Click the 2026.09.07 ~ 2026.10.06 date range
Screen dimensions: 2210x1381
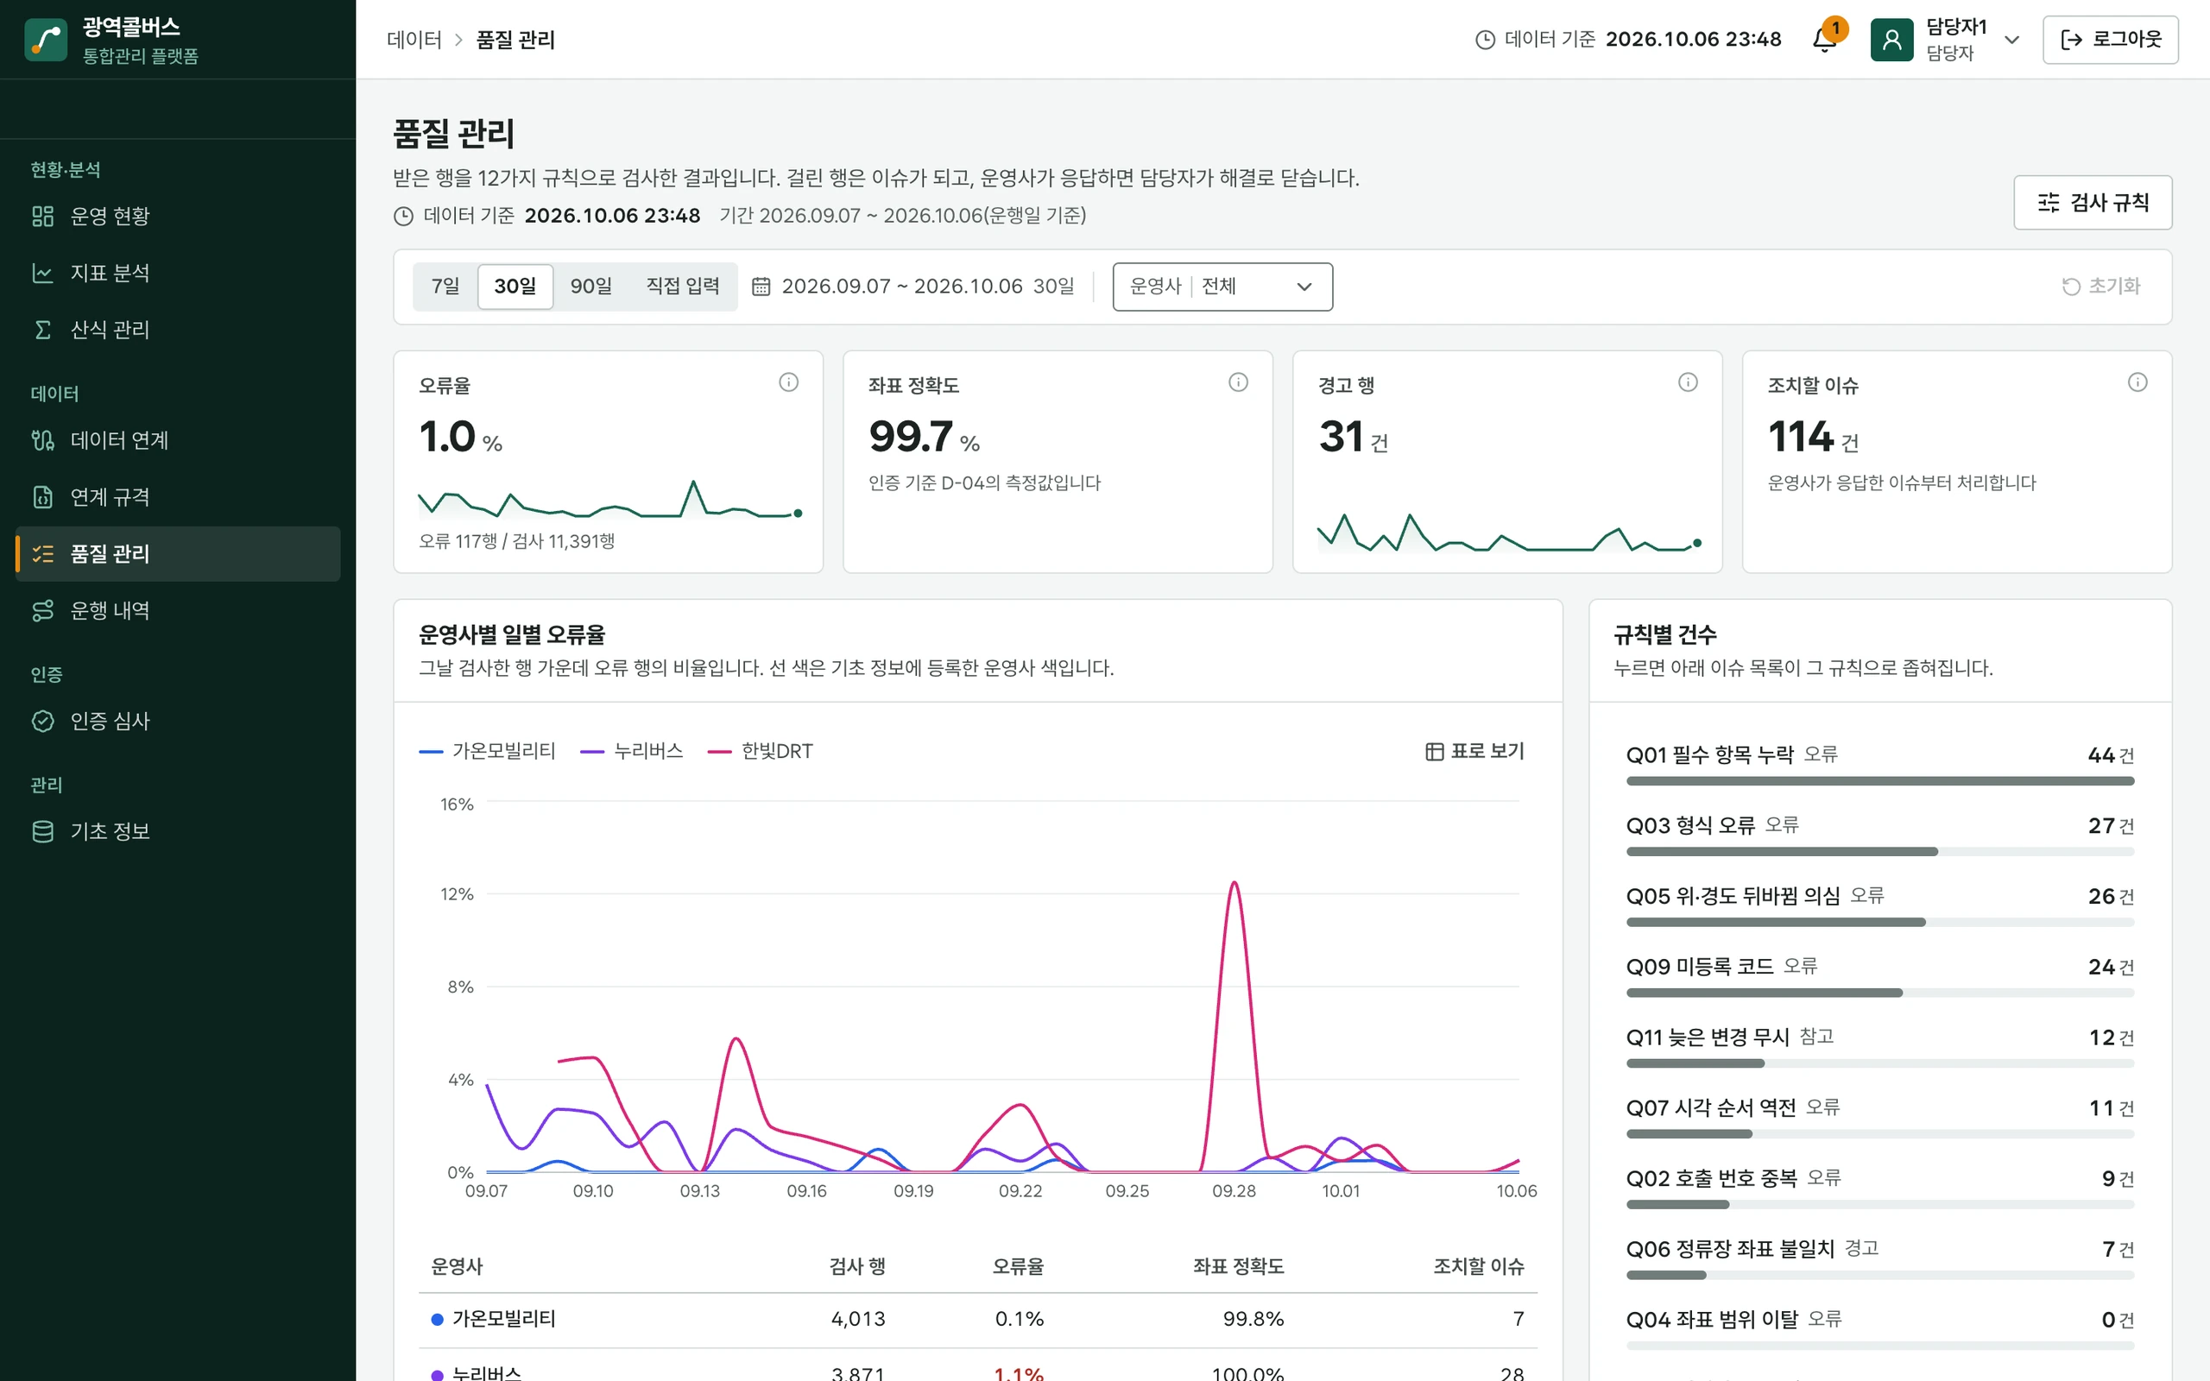(901, 287)
